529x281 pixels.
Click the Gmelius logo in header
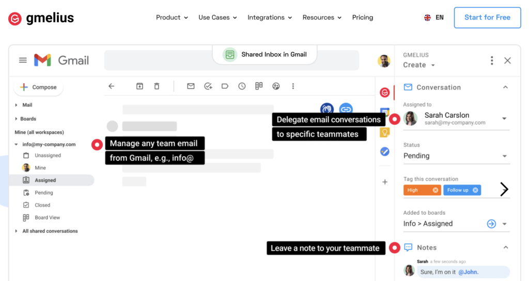pos(41,18)
